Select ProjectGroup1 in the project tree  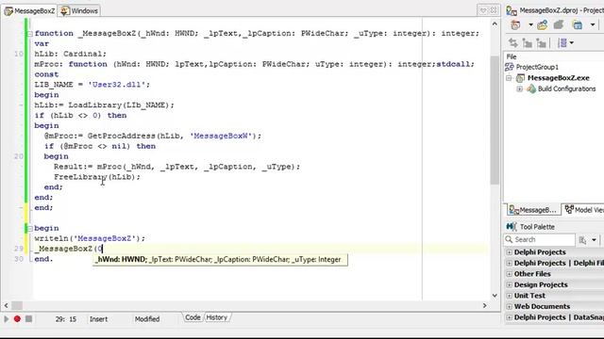coord(537,67)
